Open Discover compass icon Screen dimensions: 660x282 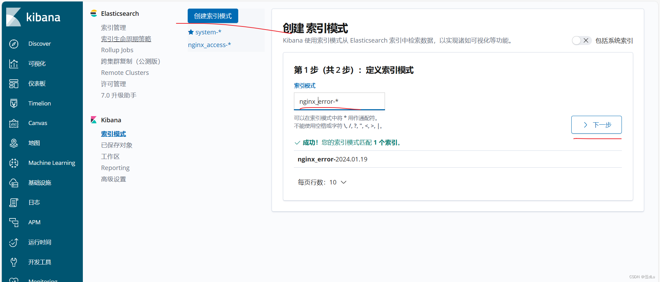pos(14,44)
